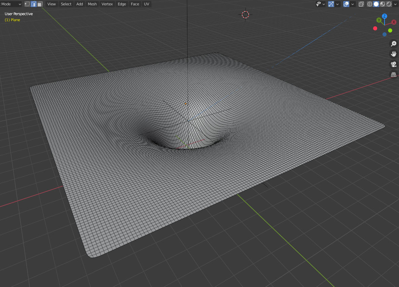This screenshot has height=287, width=399.
Task: Click the negative X red dot on gizmo
Action: pos(375,28)
